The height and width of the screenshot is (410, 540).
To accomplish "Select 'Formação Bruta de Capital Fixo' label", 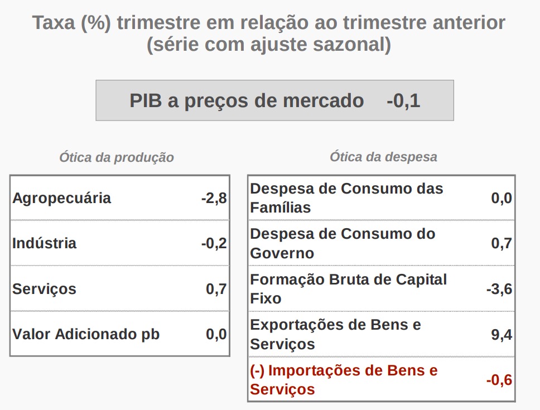I will coord(348,288).
